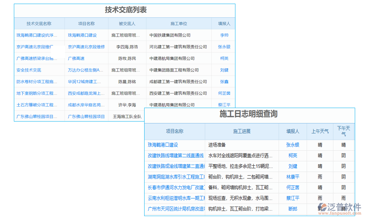Click 张永银 in the construction log table
The height and width of the screenshot is (219, 365).
(292, 145)
